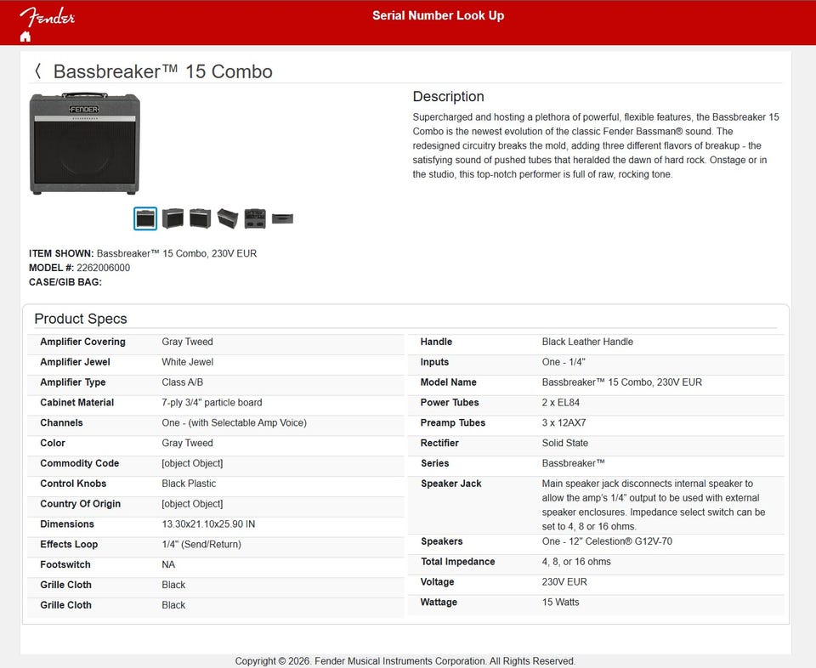Click the Description heading
This screenshot has width=816, height=668.
(x=448, y=96)
